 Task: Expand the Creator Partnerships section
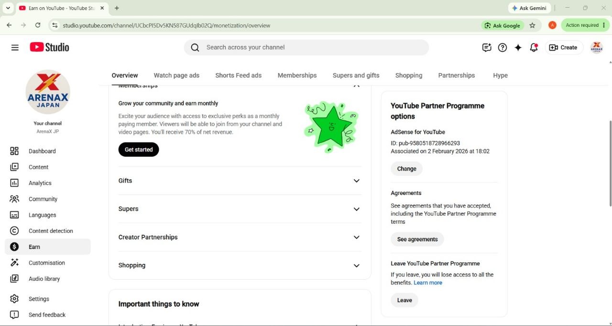tap(356, 237)
